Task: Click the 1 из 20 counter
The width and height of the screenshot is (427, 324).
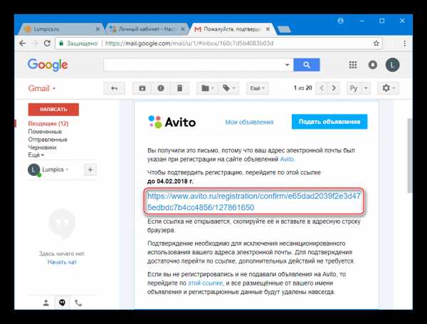Action: coord(302,88)
